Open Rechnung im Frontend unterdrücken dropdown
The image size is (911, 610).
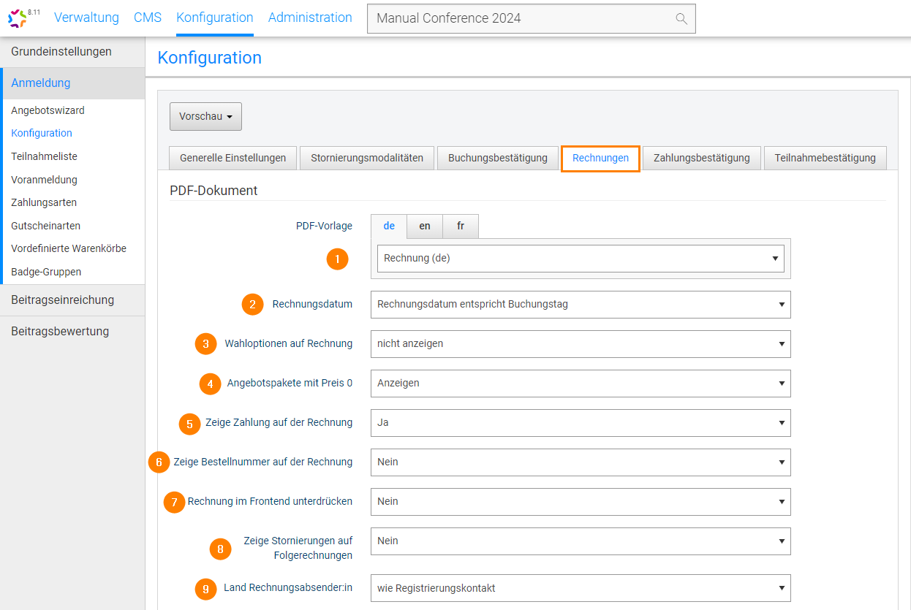tap(581, 502)
